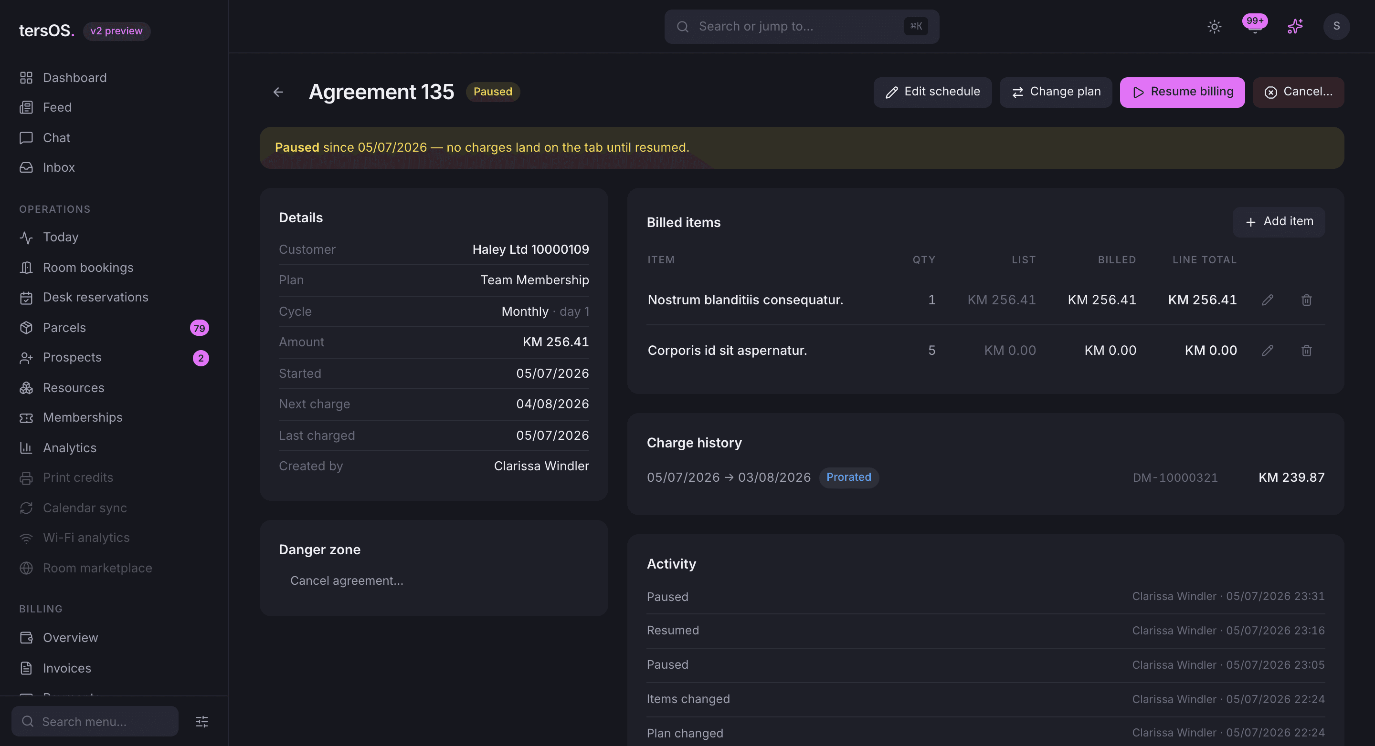Click Cancel agreement... in Danger zone
This screenshot has height=746, width=1375.
(347, 580)
